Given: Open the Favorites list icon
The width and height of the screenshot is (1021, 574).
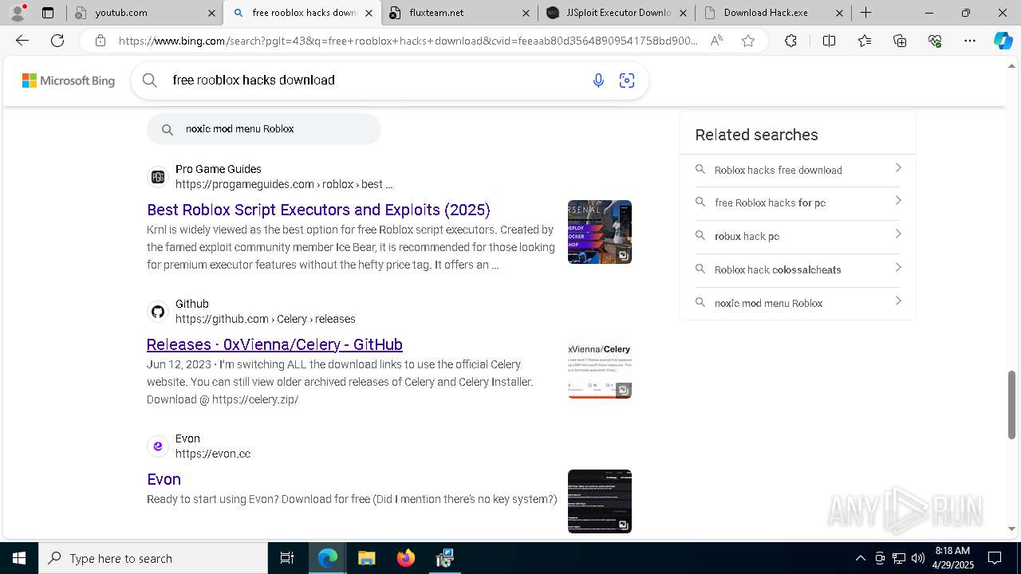Looking at the screenshot, I should tap(865, 41).
